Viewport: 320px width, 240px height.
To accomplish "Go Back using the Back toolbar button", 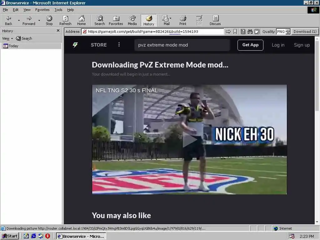I will (8, 20).
